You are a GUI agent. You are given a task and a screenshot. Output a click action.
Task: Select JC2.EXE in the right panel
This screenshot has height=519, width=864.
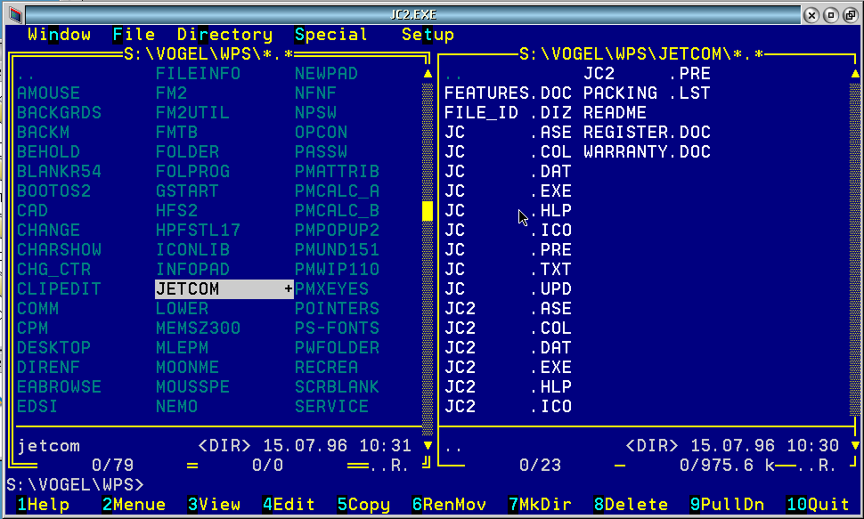508,368
